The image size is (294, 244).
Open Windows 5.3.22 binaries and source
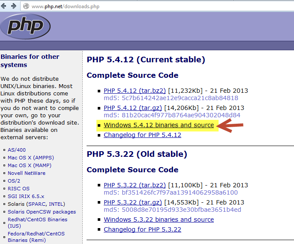[x=159, y=220]
